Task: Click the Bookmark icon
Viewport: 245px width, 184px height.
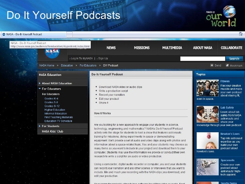Action: pos(228,65)
